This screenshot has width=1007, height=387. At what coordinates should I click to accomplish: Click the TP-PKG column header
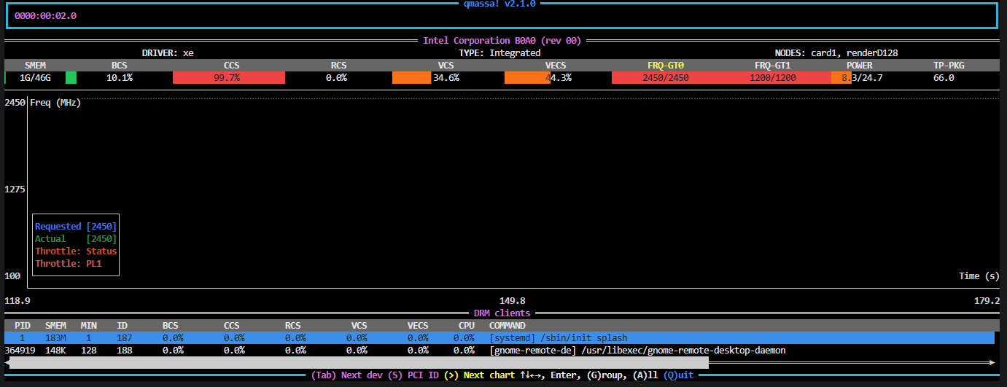[949, 66]
